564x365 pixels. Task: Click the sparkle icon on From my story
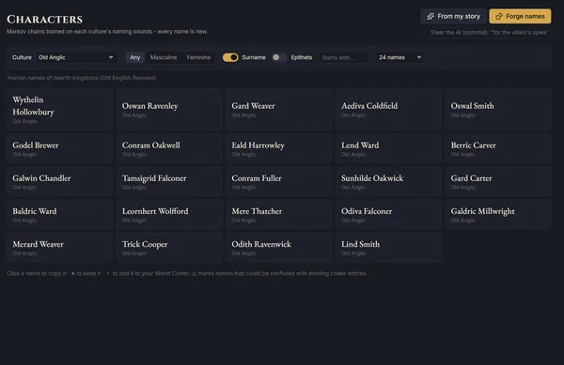click(x=431, y=16)
